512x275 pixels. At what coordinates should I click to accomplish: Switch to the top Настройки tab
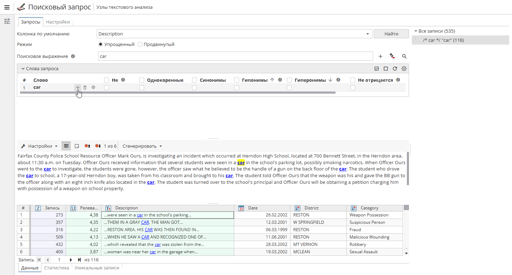(58, 22)
